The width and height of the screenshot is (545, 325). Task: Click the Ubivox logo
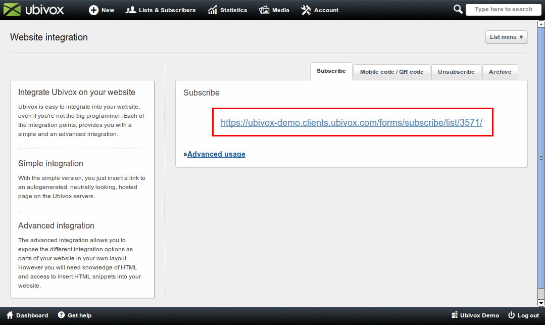34,10
